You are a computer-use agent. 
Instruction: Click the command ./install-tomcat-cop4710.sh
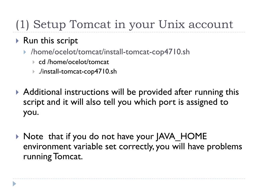point(78,72)
